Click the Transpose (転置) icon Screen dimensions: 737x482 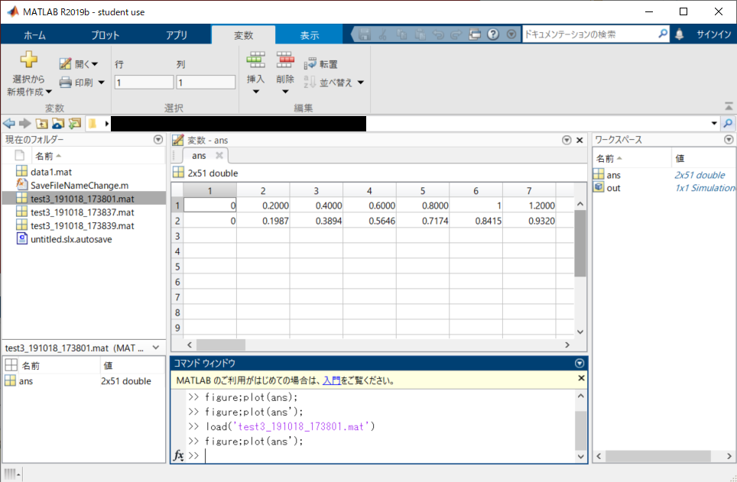310,64
